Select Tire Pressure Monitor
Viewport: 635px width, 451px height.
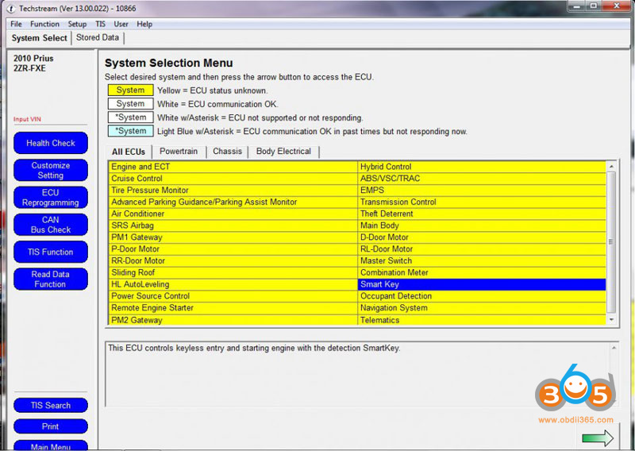[233, 190]
